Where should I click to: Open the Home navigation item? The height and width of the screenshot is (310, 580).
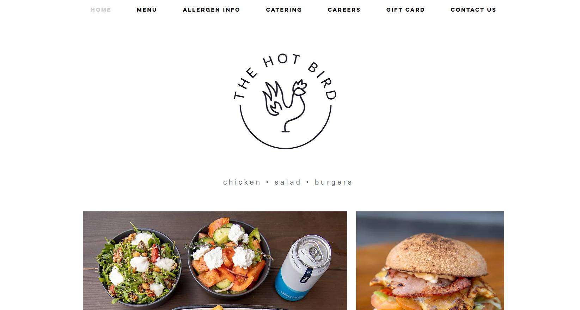tap(101, 10)
